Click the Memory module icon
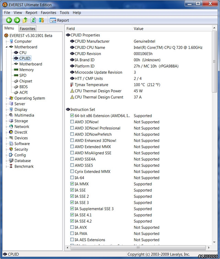The image size is (220, 259). pyautogui.click(x=16, y=69)
